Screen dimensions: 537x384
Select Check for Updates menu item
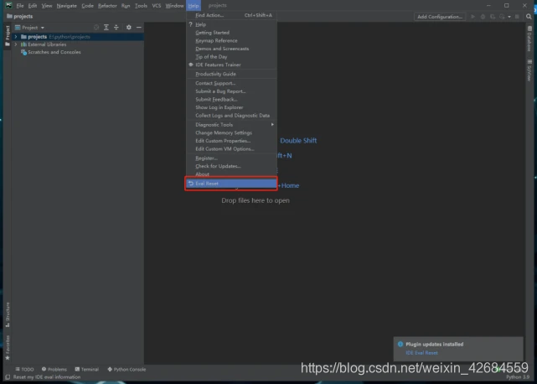(x=231, y=166)
